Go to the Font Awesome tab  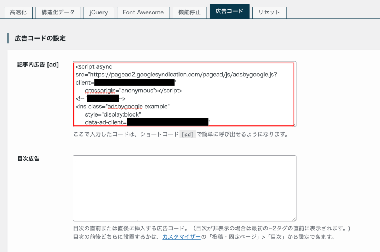[x=143, y=12]
